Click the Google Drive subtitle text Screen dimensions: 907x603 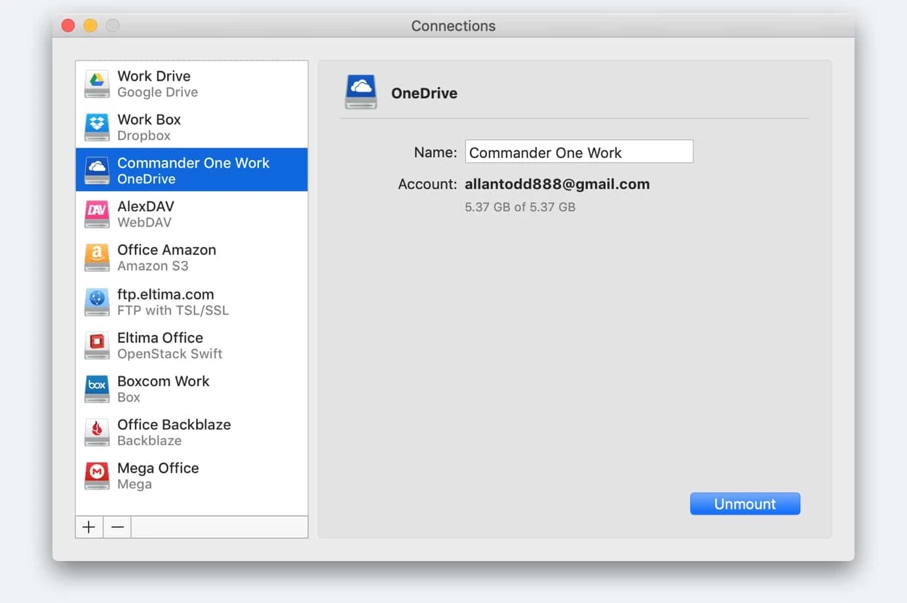pyautogui.click(x=157, y=92)
